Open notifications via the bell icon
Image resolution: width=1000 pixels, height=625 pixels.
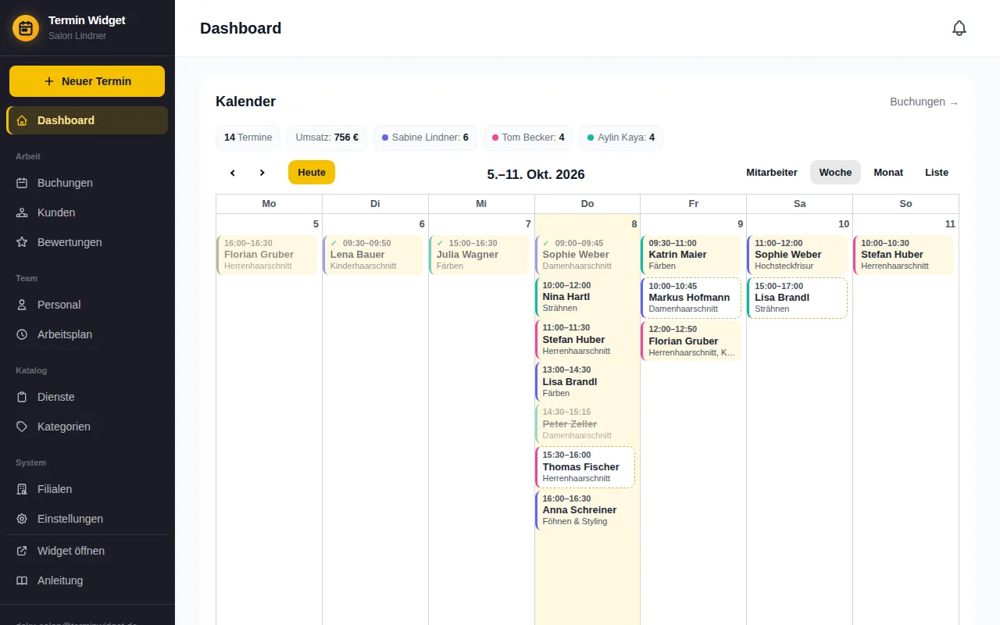pos(959,28)
